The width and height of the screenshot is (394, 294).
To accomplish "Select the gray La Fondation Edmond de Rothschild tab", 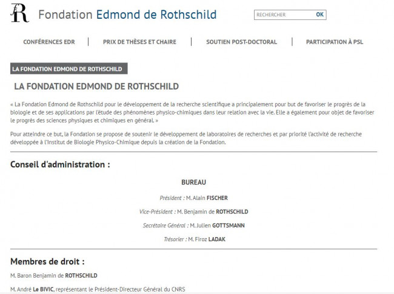I will click(69, 68).
